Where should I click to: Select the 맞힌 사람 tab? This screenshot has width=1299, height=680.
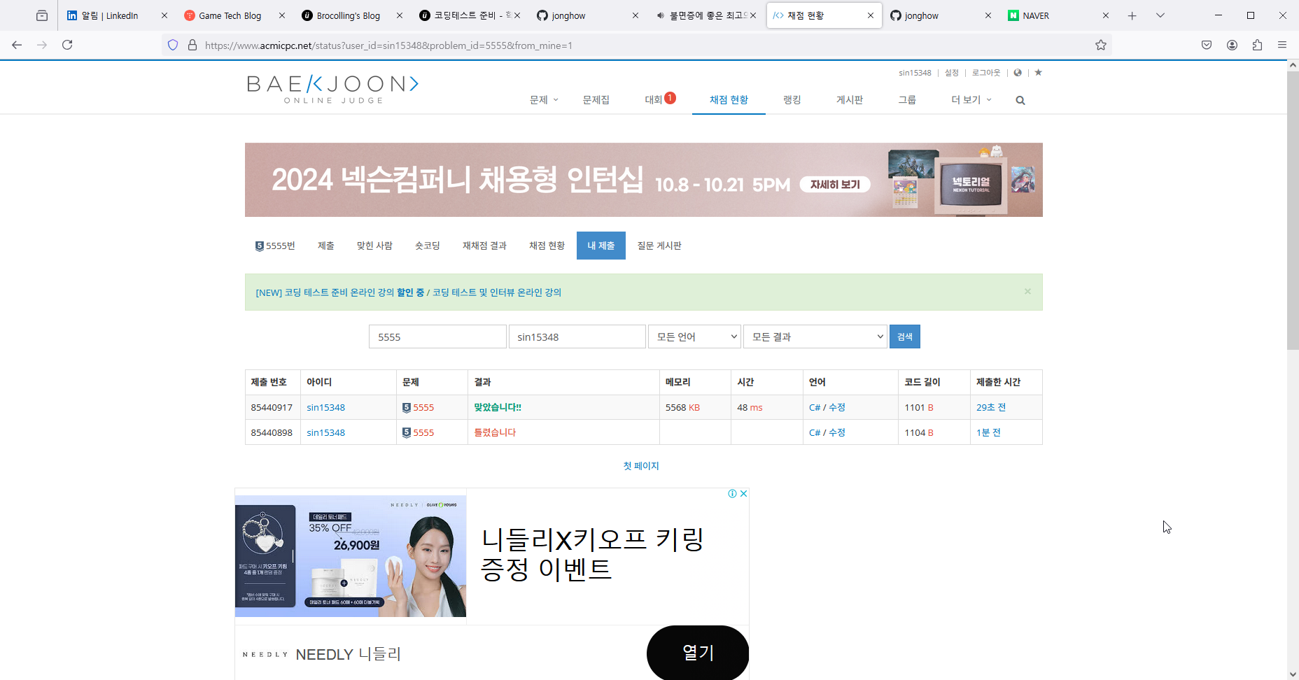coord(374,246)
